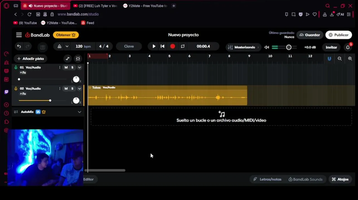Image resolution: width=358 pixels, height=200 pixels.
Task: Start recording with the red button
Action: pyautogui.click(x=173, y=46)
